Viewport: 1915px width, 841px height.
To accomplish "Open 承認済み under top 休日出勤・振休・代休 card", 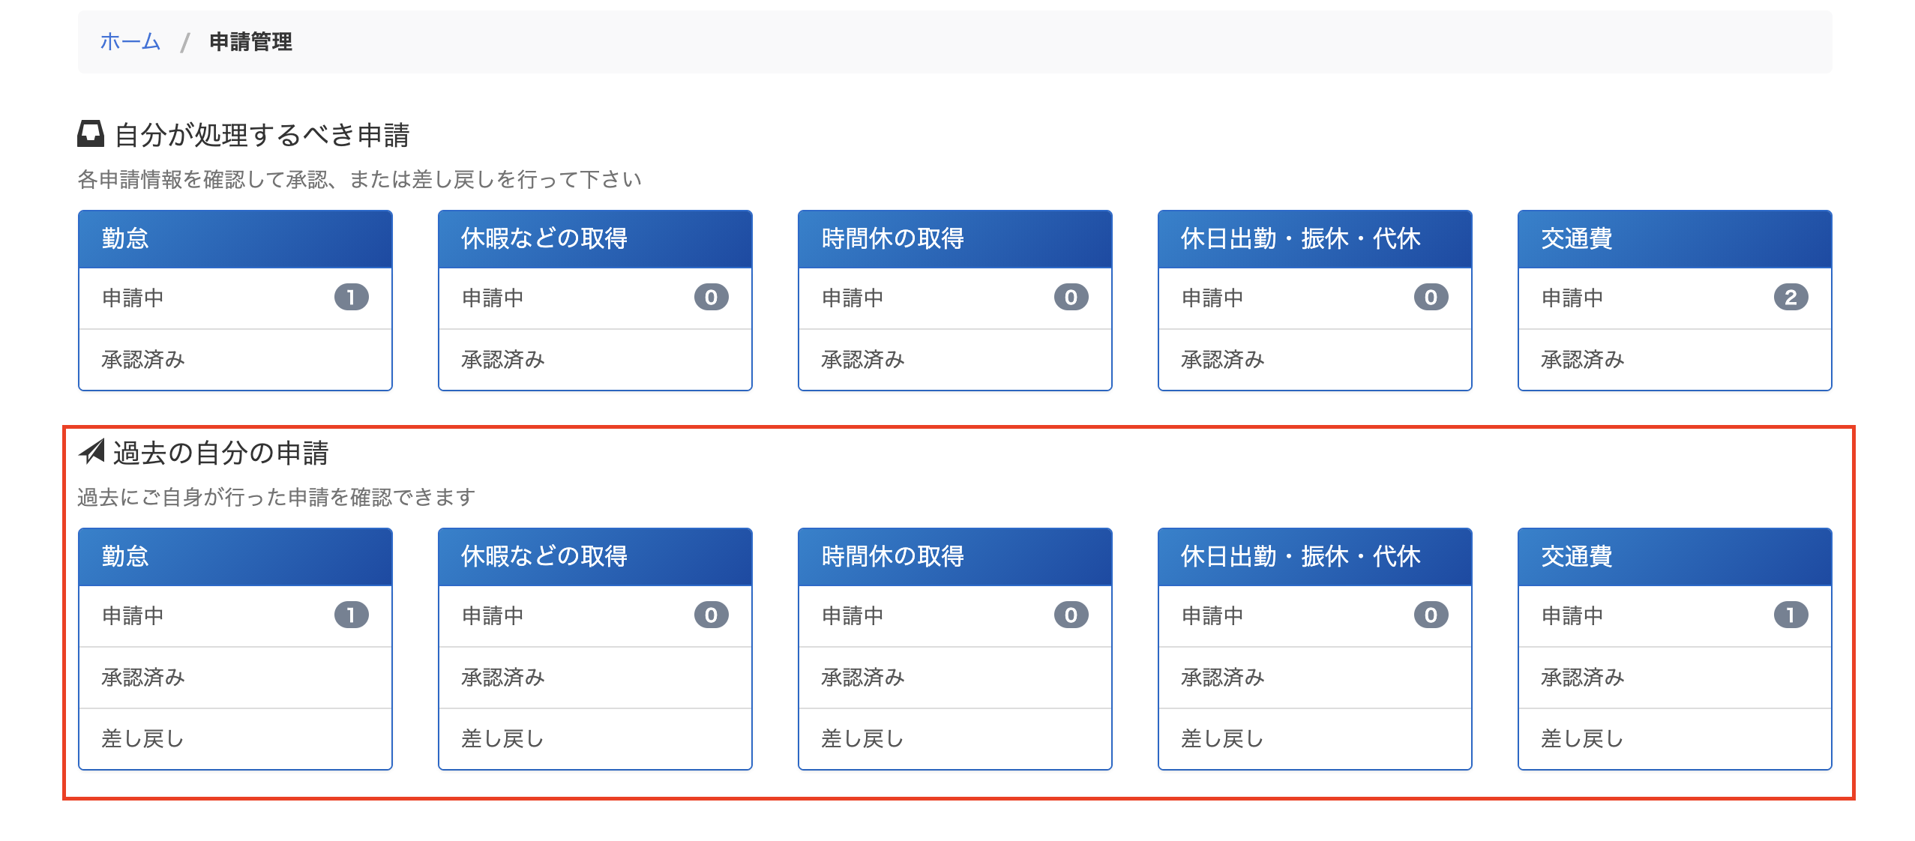I will click(1222, 360).
